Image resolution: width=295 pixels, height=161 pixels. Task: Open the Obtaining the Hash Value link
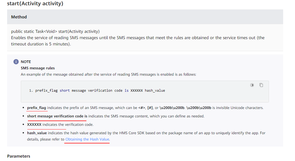click(87, 139)
